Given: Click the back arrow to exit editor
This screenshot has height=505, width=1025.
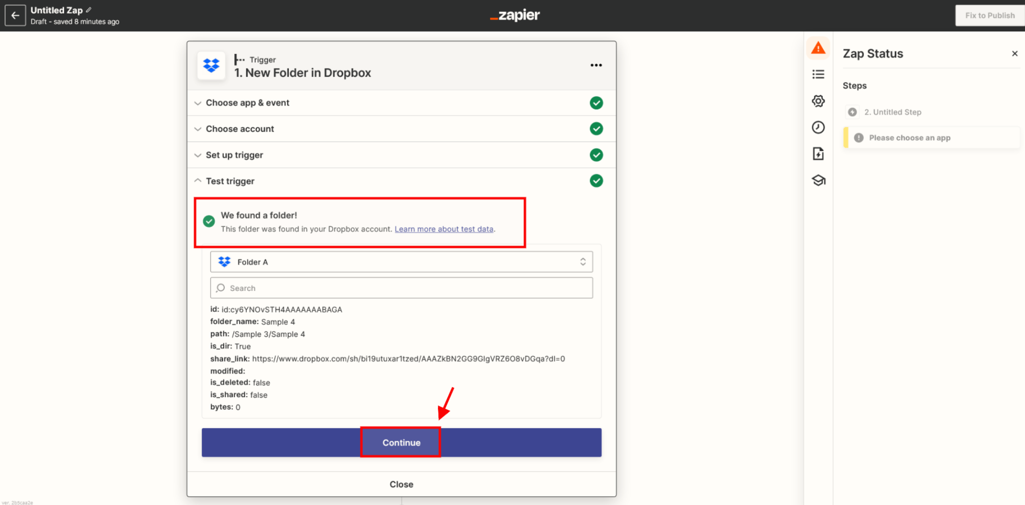Looking at the screenshot, I should pyautogui.click(x=15, y=15).
